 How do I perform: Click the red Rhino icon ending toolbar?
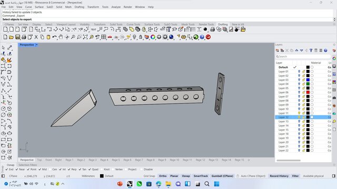[x=208, y=37]
